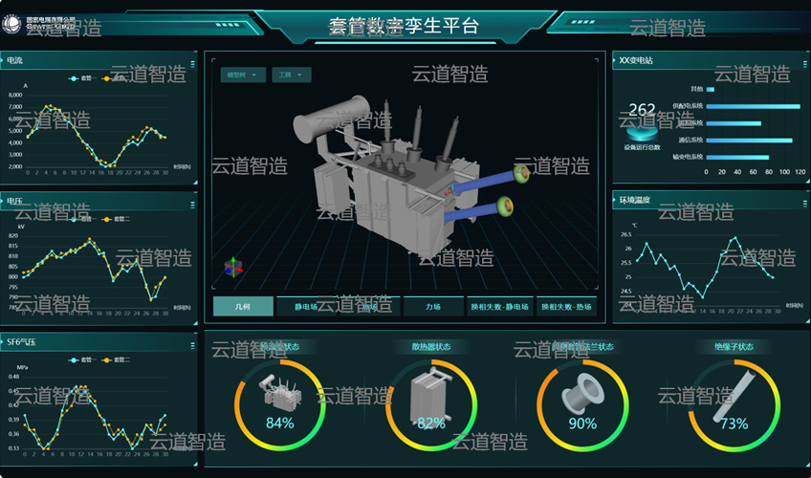Image resolution: width=811 pixels, height=478 pixels.
Task: Open the 工具 dropdown menu
Action: tap(291, 75)
